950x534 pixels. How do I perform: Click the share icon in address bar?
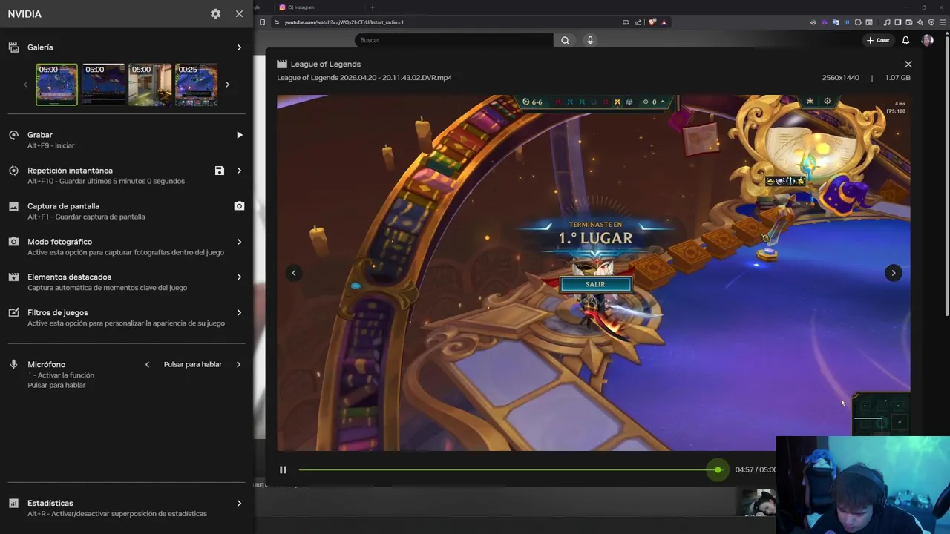pos(638,22)
